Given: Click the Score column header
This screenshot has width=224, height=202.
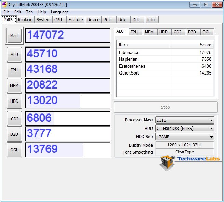Looking at the screenshot, I should click(192, 45).
